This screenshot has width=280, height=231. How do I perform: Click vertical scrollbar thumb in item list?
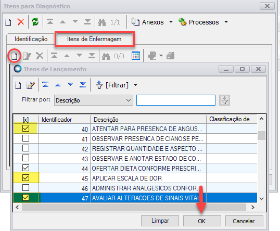(261, 136)
